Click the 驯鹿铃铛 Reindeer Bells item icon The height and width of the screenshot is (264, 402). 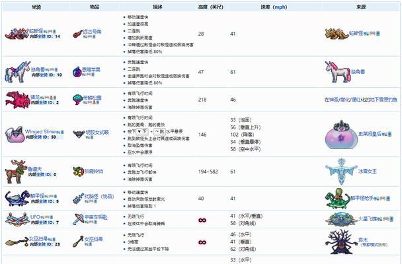pyautogui.click(x=78, y=171)
